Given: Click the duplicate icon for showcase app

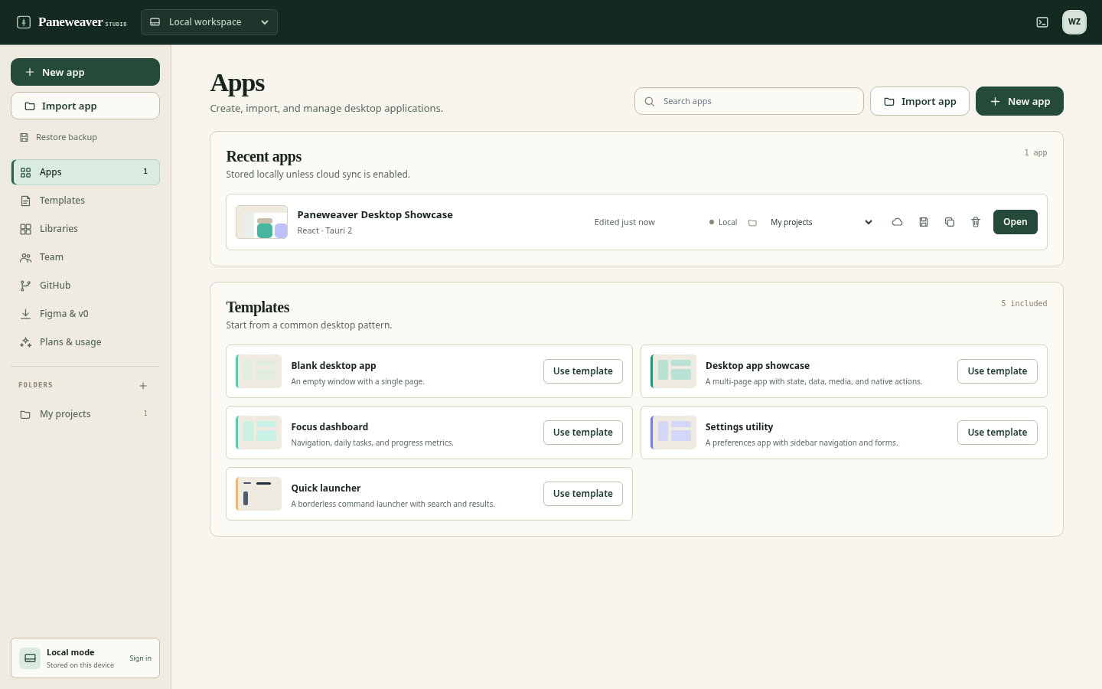Looking at the screenshot, I should click(x=950, y=222).
